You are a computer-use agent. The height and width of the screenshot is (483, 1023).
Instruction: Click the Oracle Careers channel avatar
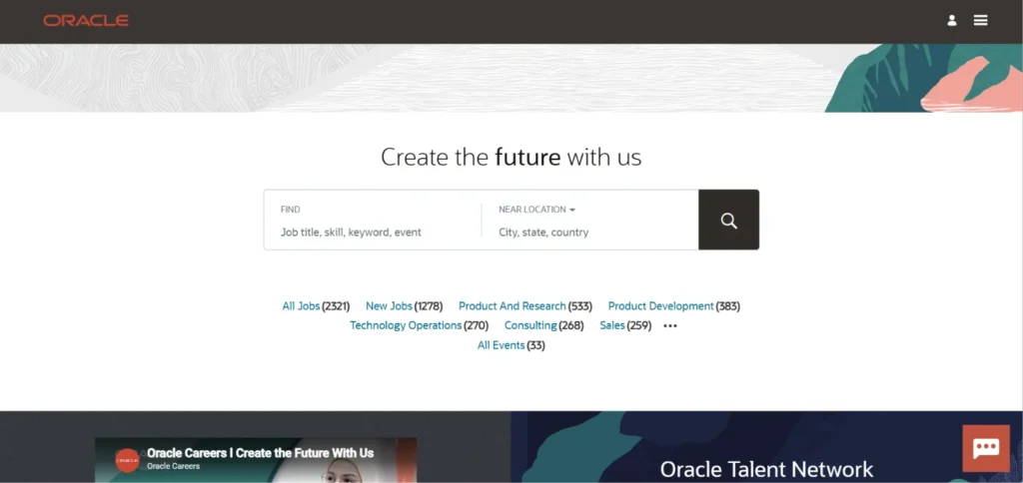point(127,460)
